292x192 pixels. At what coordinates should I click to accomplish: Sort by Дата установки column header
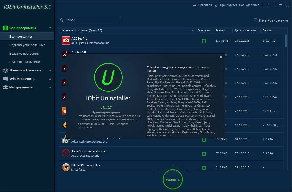tap(245, 30)
